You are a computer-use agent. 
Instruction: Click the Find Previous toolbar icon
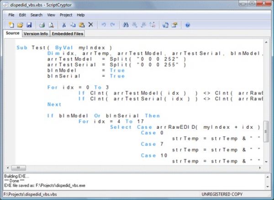143,25
